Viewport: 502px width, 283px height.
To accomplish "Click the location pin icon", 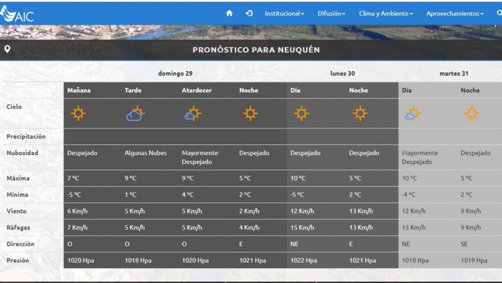I will [7, 49].
